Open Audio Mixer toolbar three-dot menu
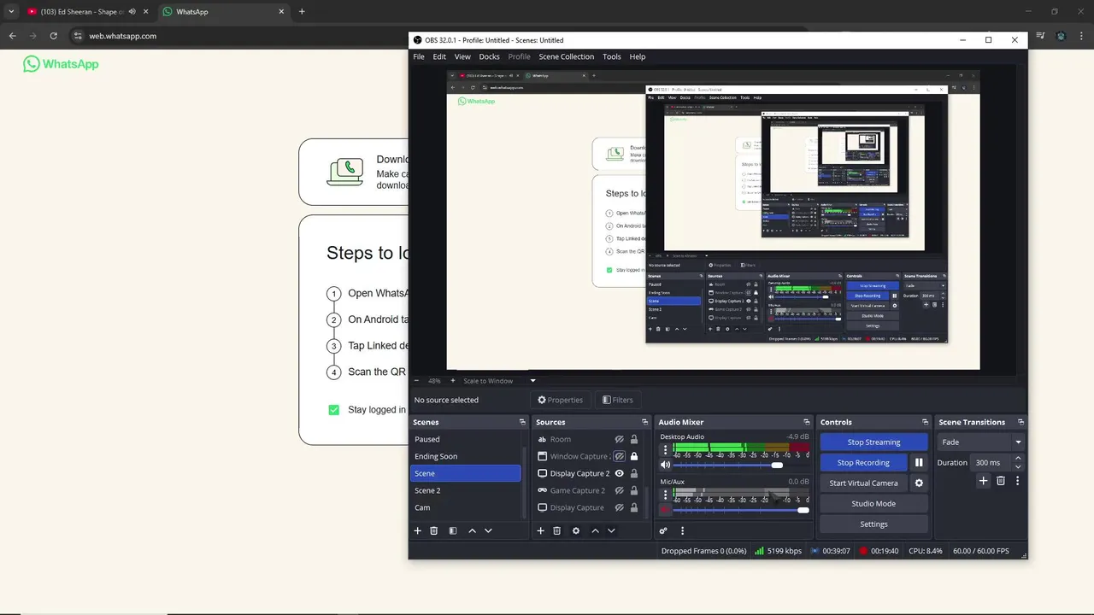Screen dimensions: 1094x615 [x=682, y=530]
